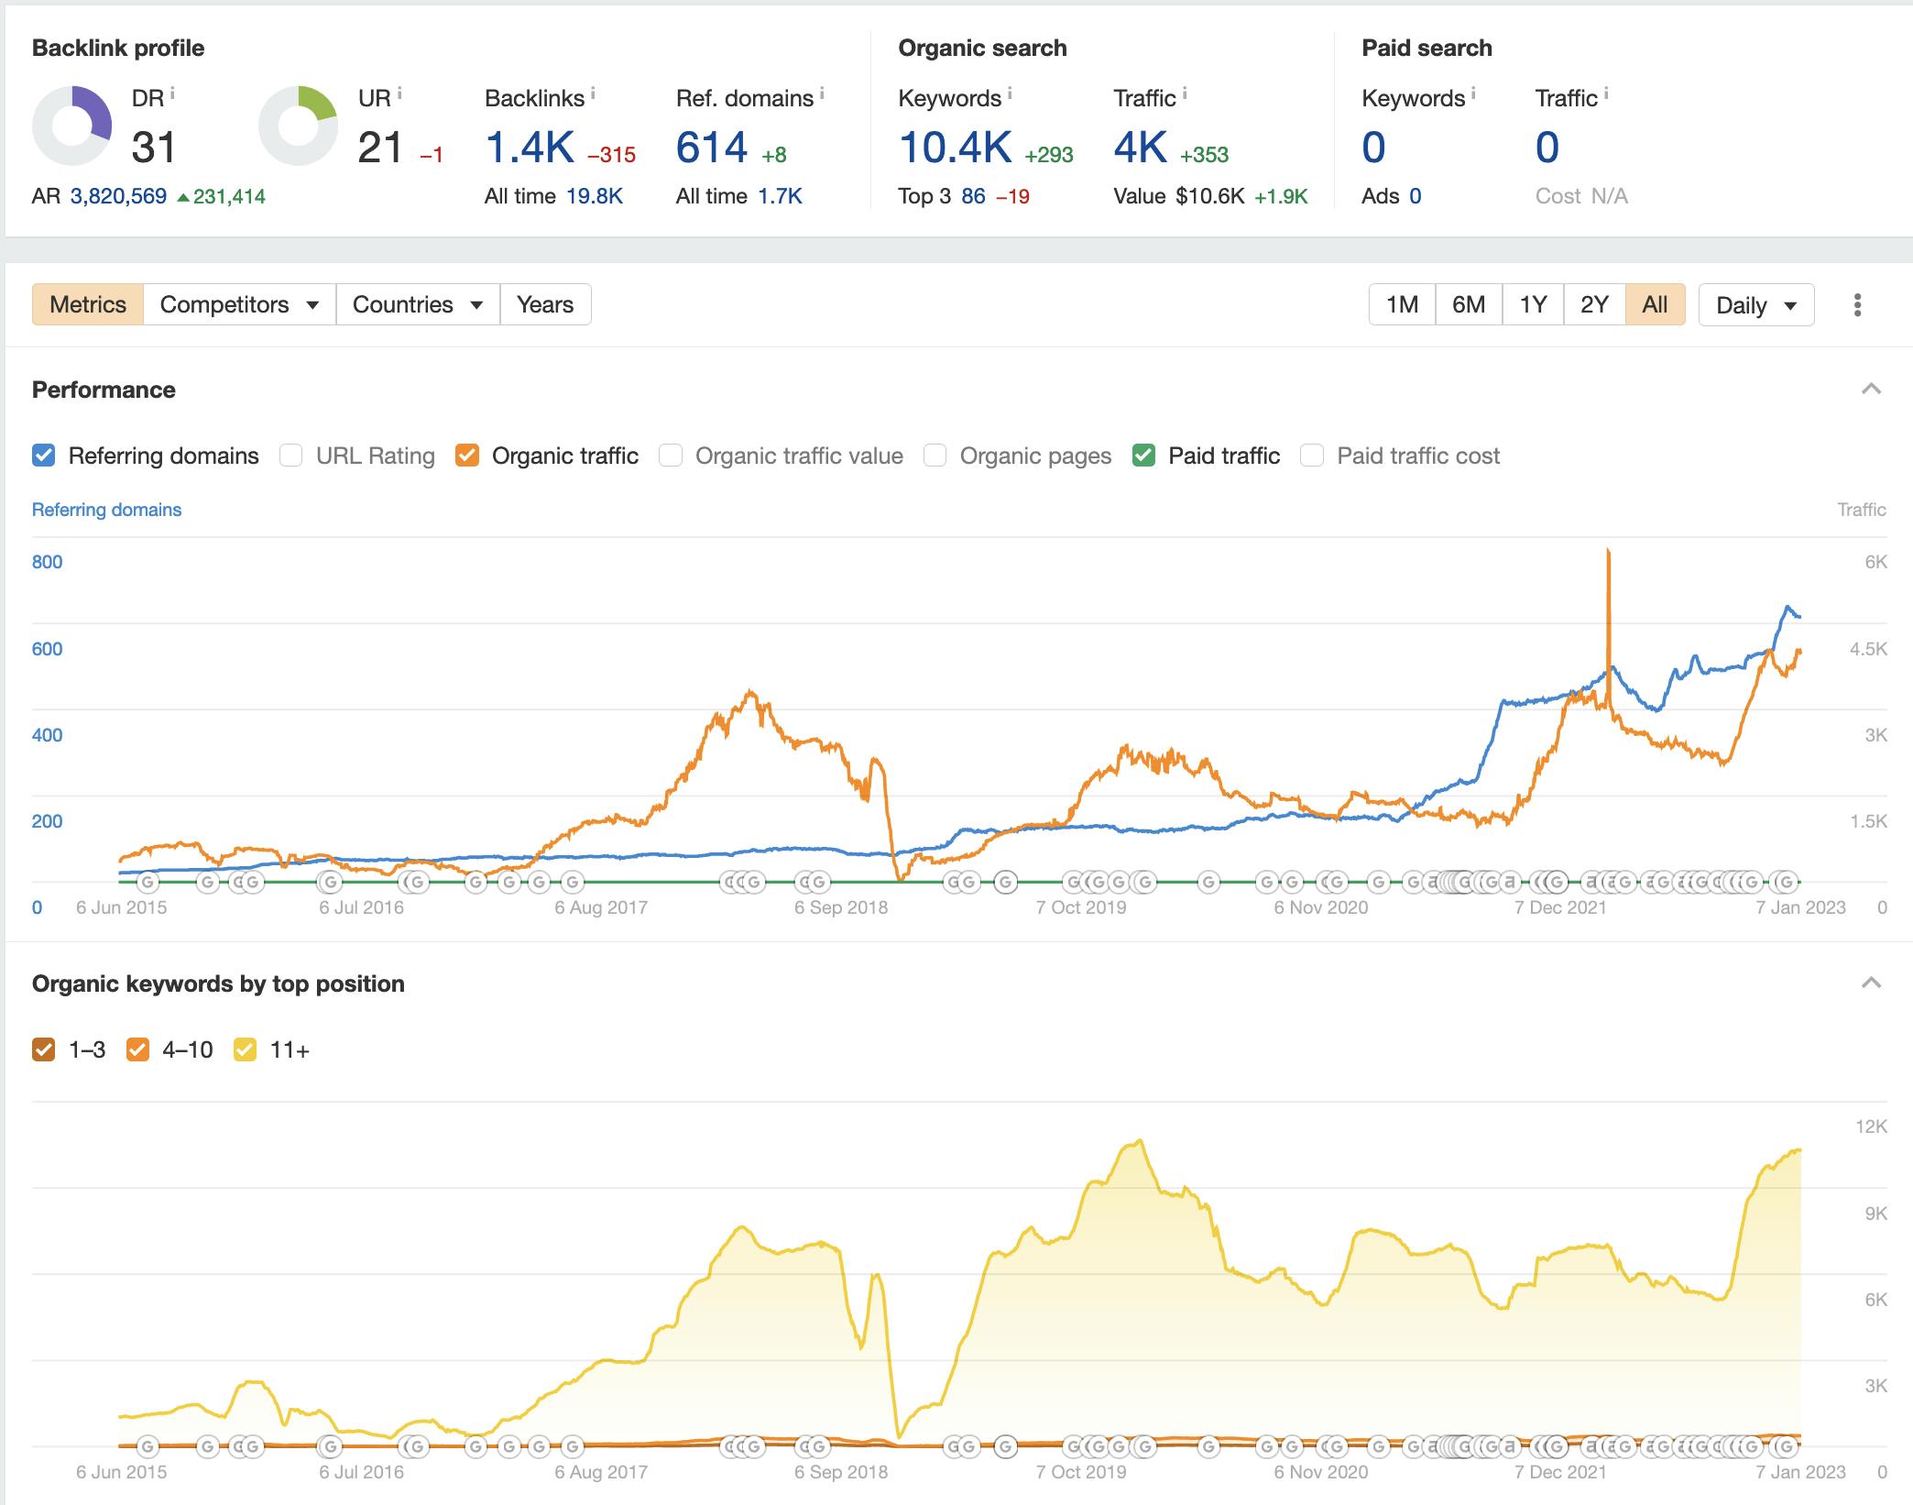Click the Backlinks info icon
Image resolution: width=1913 pixels, height=1505 pixels.
(x=593, y=93)
